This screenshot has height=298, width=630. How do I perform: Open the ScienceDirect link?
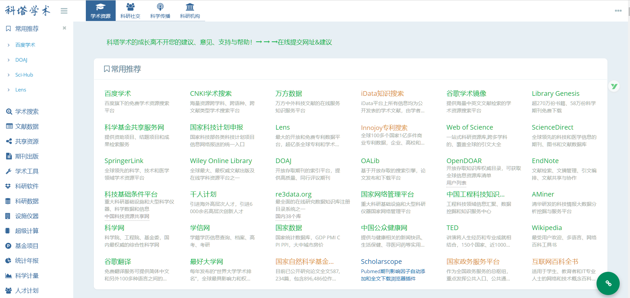pyautogui.click(x=552, y=127)
